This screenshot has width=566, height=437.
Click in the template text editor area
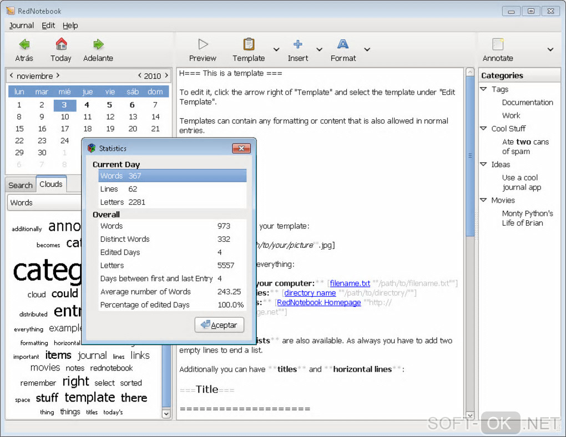point(320,243)
